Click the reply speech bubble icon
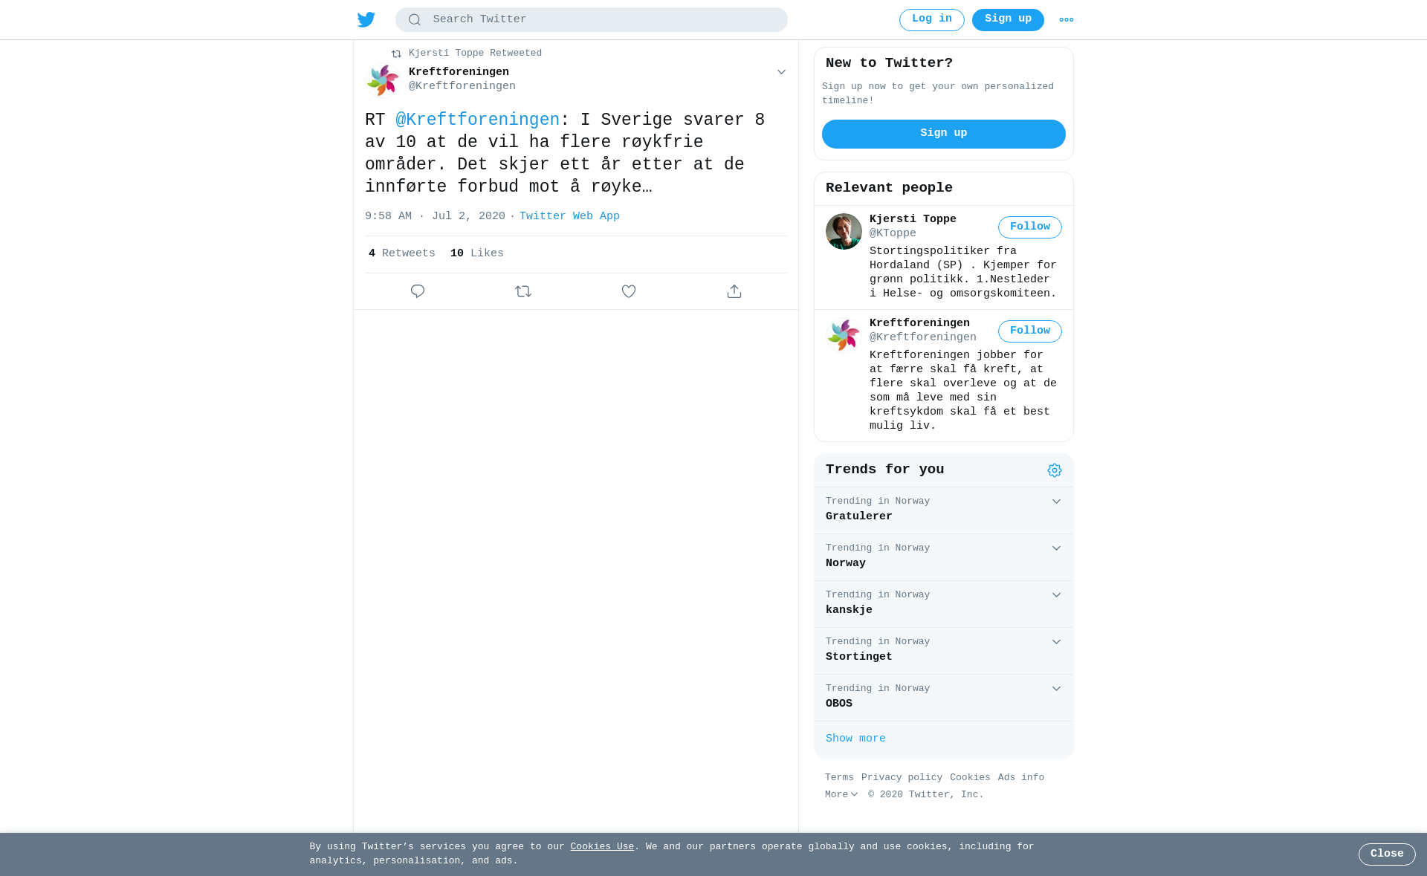 [x=418, y=291]
